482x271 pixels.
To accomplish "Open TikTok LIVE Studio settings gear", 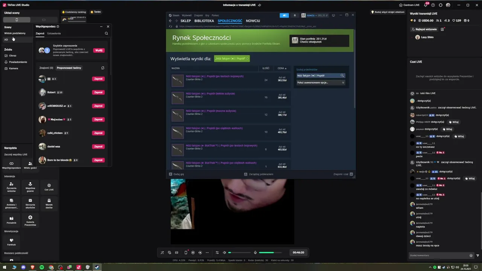I will (441, 5).
